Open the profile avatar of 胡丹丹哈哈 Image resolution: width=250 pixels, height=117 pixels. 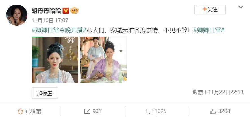[x=17, y=15]
